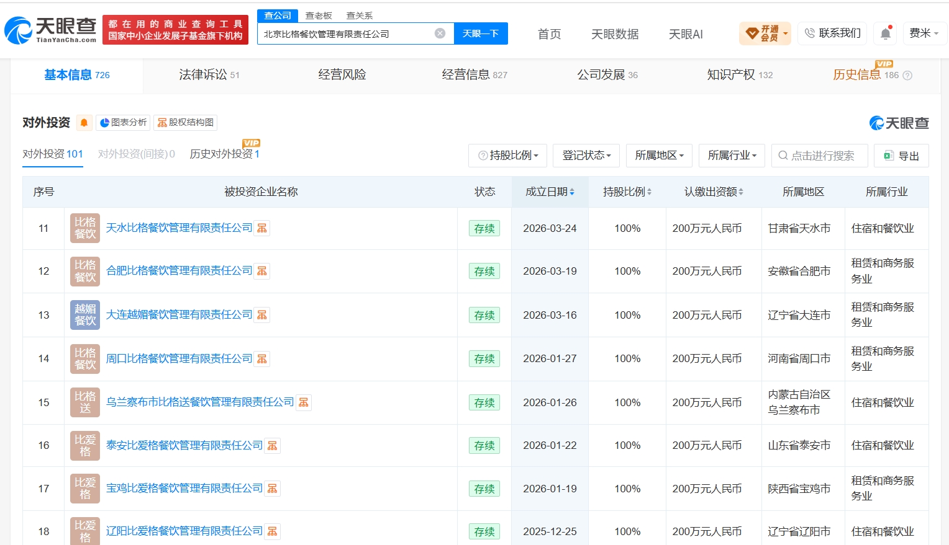This screenshot has height=545, width=949.
Task: Open equity chart icon for 乌兰察布市比格送餐饮管理有限责任公司
Action: (x=304, y=402)
